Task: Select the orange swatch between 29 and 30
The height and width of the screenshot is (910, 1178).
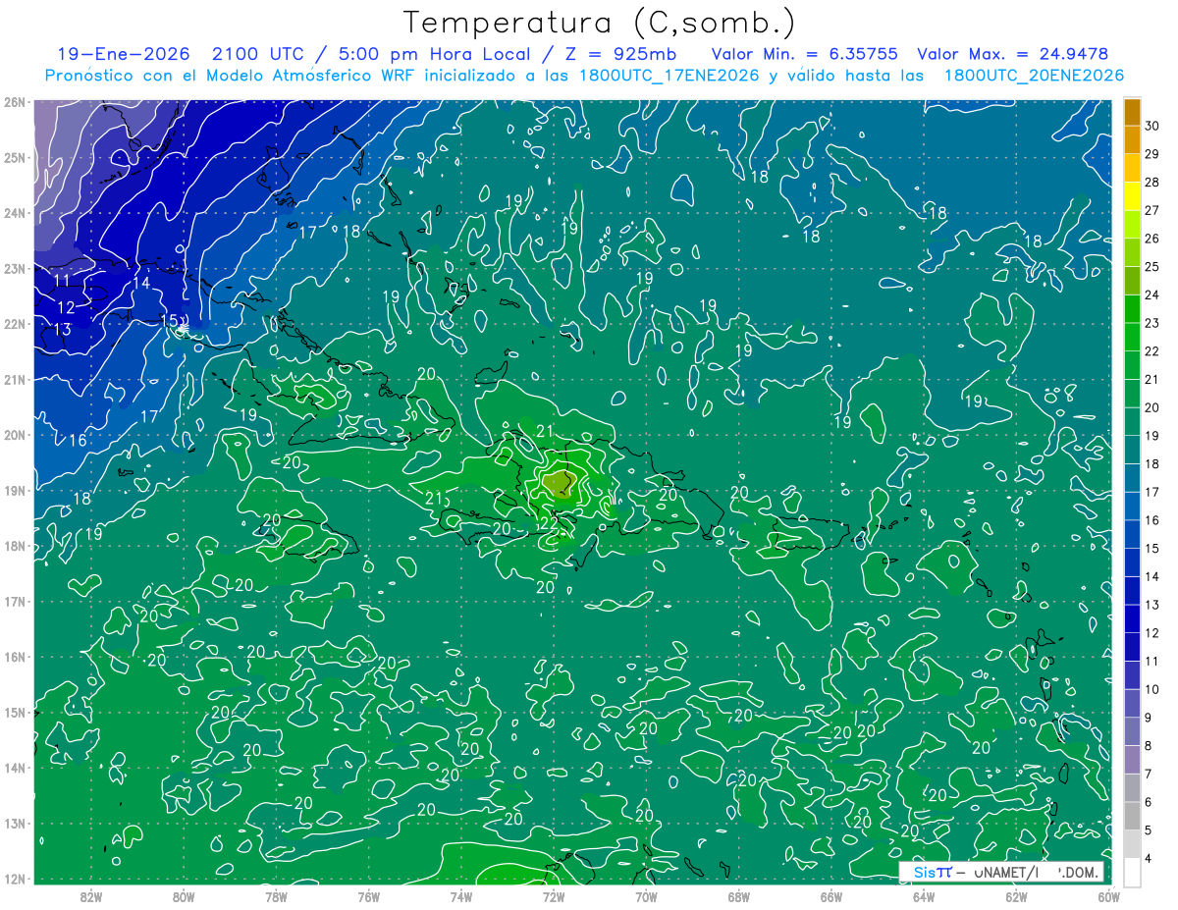Action: coord(1132,139)
